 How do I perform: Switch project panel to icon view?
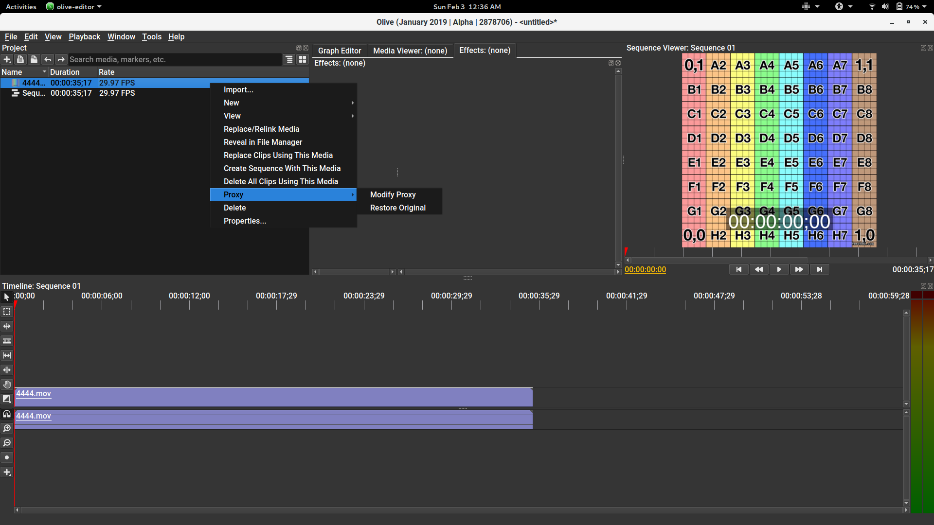point(303,59)
